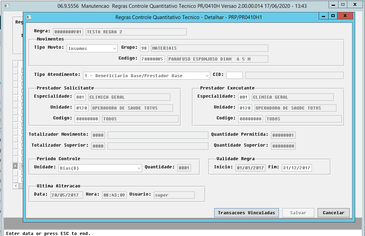Viewport: 365px width, 236px height.
Task: Click Solicitante Especialidade code 001
Action: [80, 97]
